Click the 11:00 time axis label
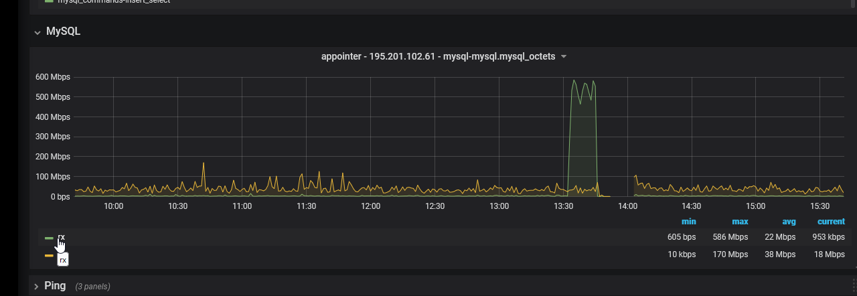 [242, 206]
